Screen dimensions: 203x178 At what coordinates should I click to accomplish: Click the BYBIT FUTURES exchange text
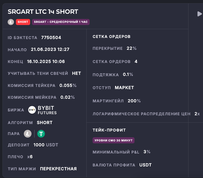coord(47,110)
